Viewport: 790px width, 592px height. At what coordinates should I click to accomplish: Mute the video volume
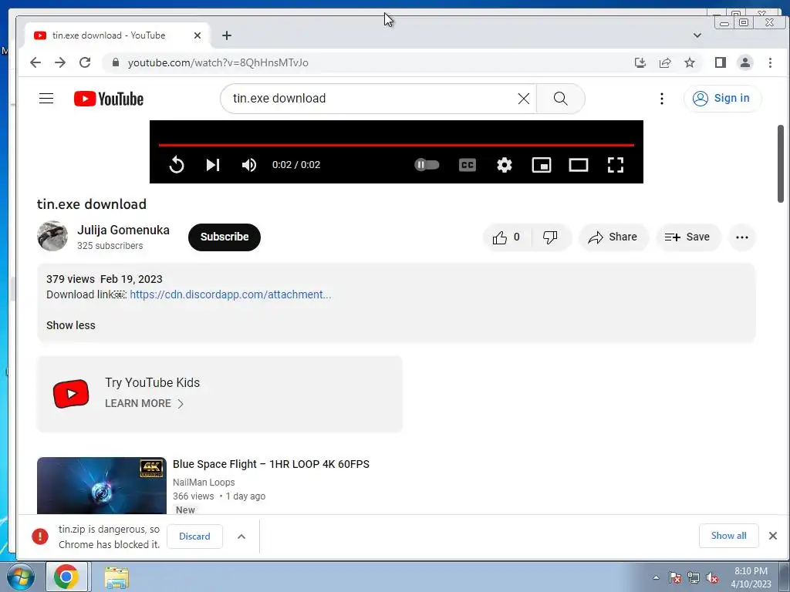tap(249, 165)
